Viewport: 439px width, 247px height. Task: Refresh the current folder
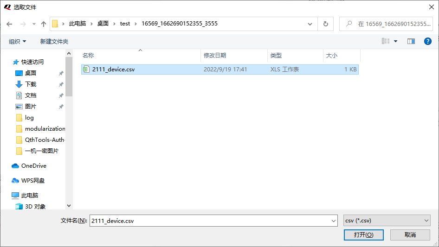pos(326,24)
